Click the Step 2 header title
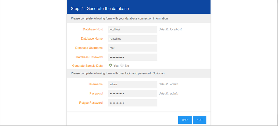This screenshot has height=126, width=278. click(x=100, y=9)
